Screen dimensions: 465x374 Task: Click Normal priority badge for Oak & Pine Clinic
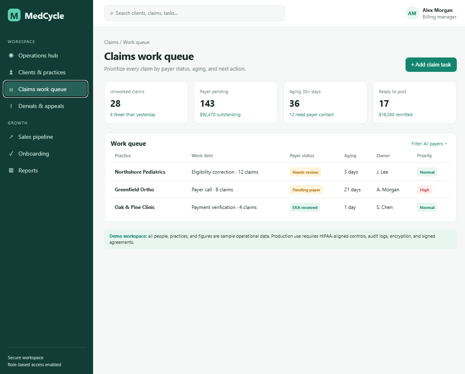[427, 207]
